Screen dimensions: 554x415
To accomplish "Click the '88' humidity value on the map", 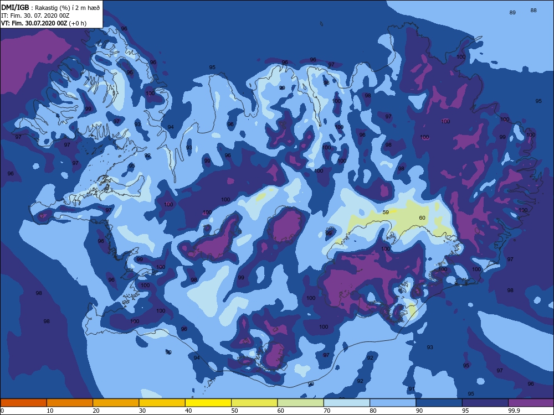I will (x=534, y=10).
